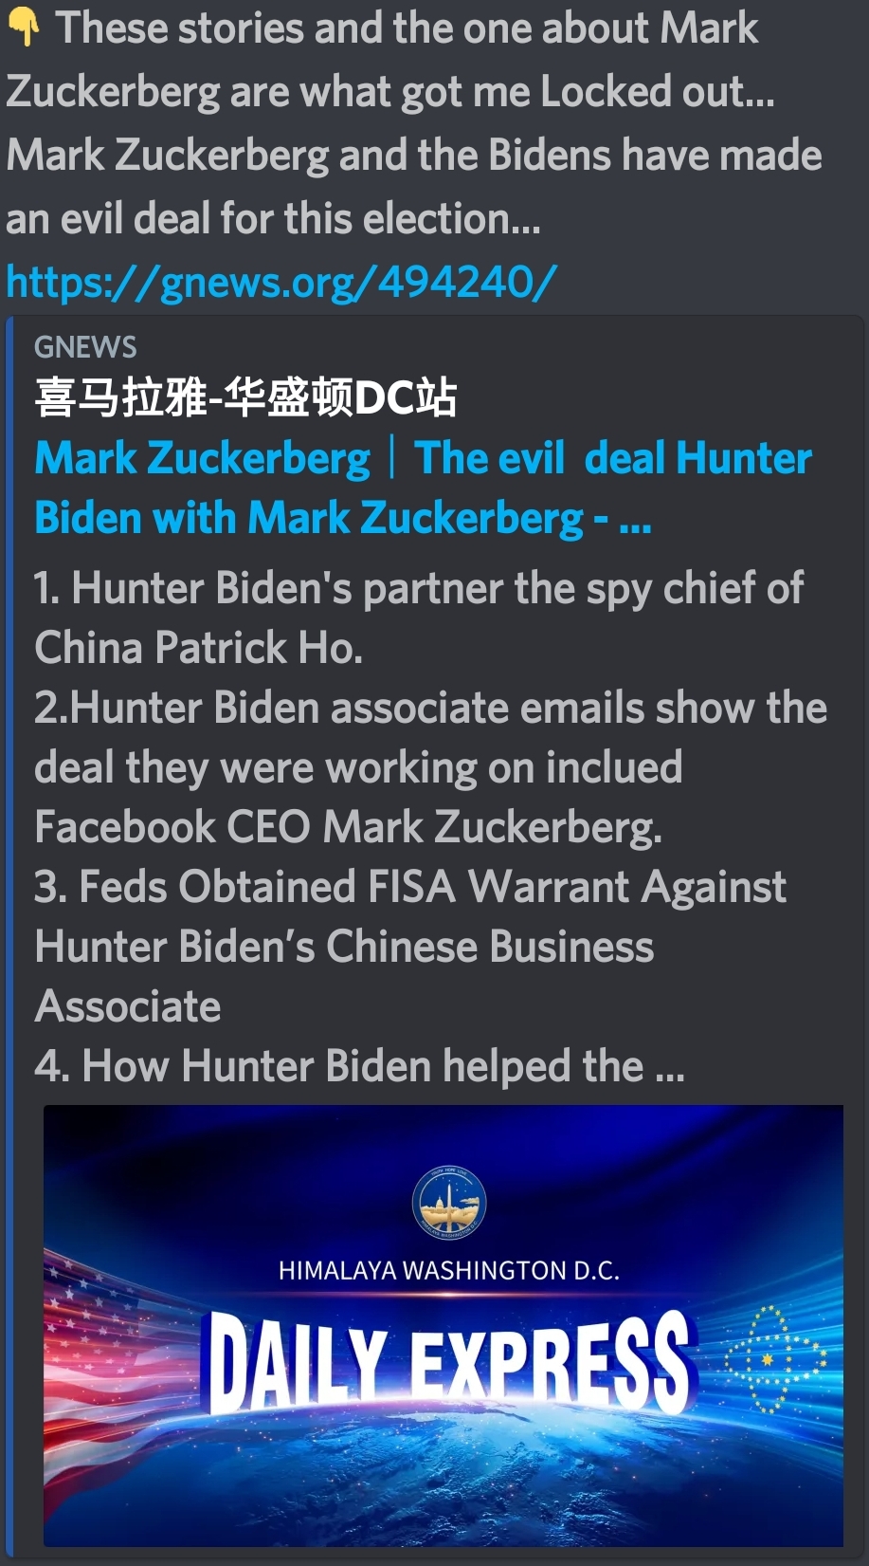
Task: Select the 'spy chief of China Patrick Ho' line
Action: point(419,617)
